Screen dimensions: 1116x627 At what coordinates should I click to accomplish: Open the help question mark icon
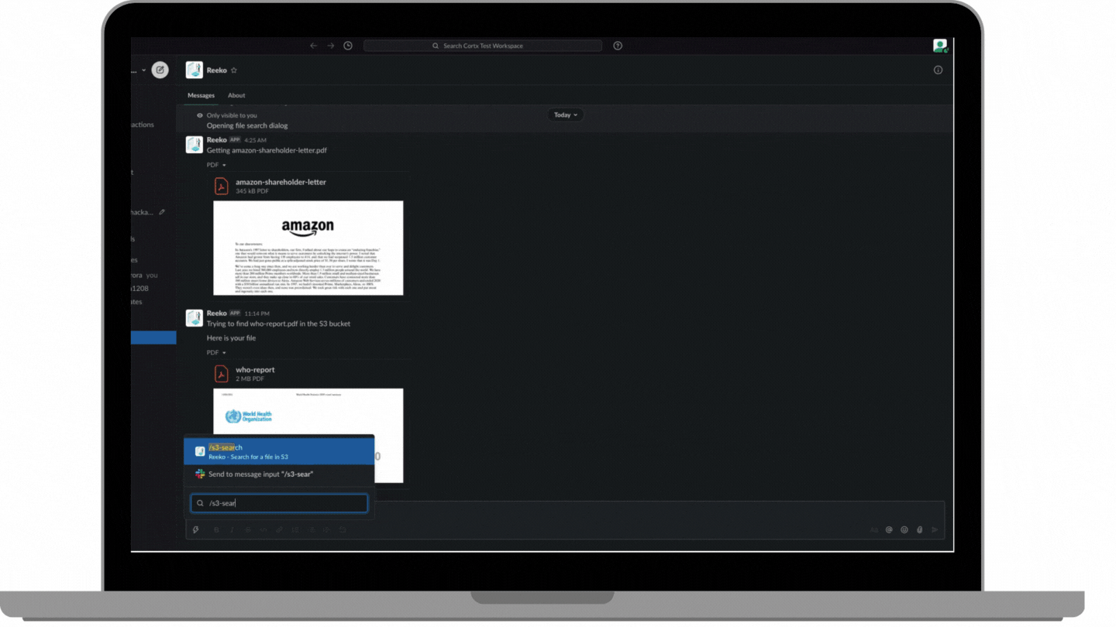[x=618, y=46]
